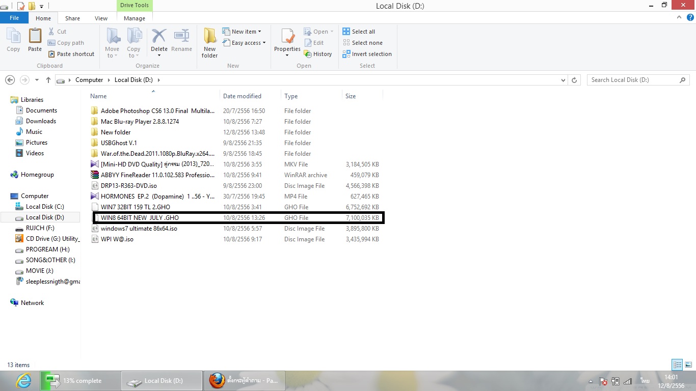This screenshot has height=391, width=696.
Task: Select the WIN8 64BIT NEW JULY .GHO file
Action: 140,218
